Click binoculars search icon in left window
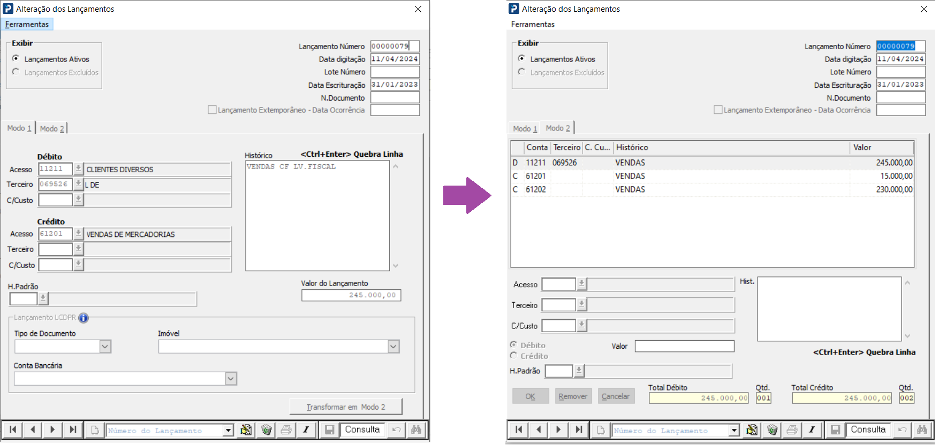This screenshot has height=445, width=939. [x=416, y=430]
